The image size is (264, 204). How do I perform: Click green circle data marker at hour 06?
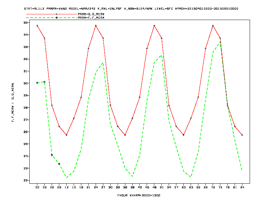point(52,155)
